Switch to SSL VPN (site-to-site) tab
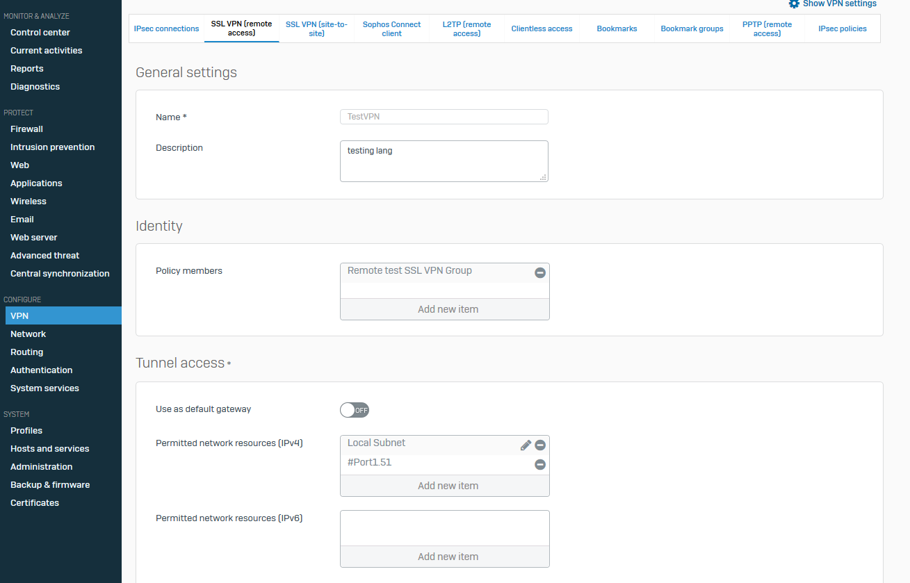 tap(316, 28)
